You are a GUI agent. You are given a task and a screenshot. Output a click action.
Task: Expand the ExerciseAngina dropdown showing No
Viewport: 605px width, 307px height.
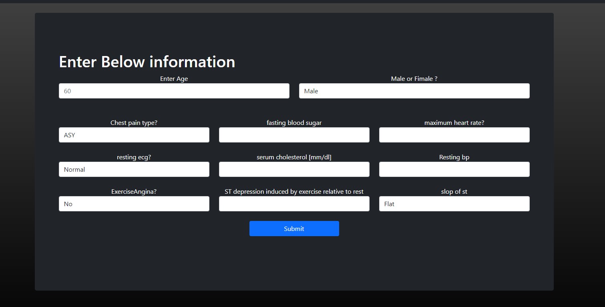pos(134,204)
